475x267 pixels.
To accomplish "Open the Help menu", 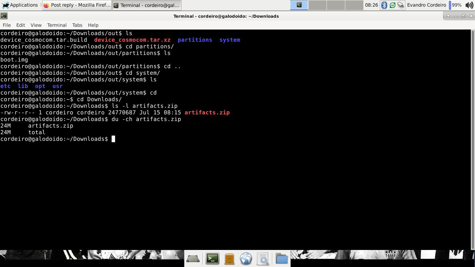I will [93, 25].
